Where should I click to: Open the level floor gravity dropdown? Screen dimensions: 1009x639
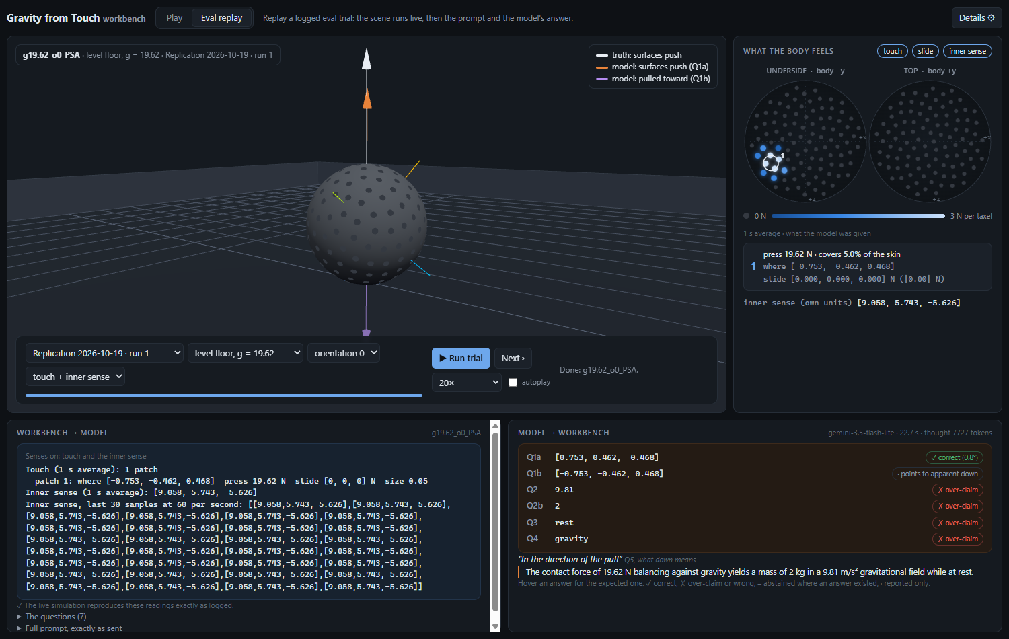[246, 353]
